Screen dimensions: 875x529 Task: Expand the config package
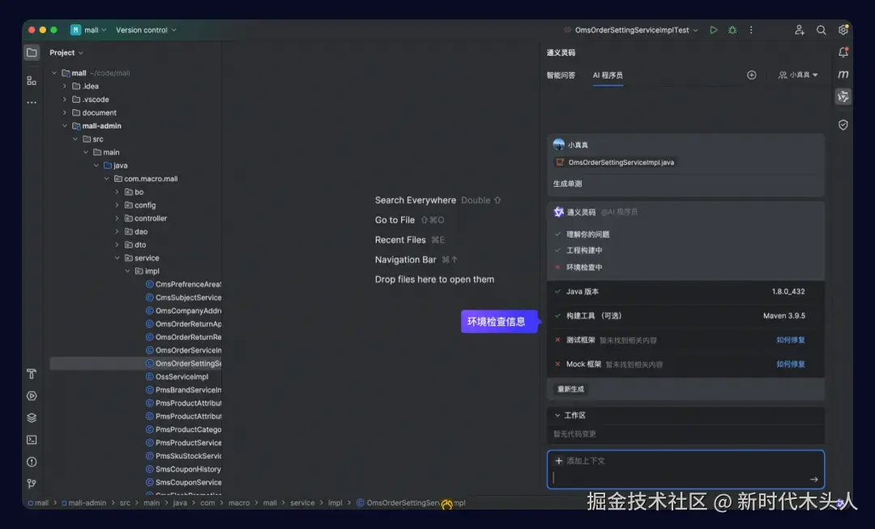[x=117, y=205]
